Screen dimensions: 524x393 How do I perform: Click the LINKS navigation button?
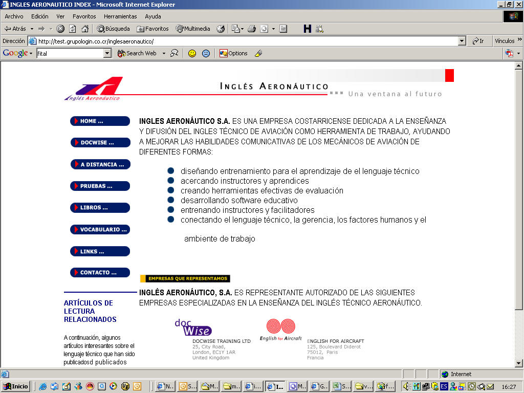tap(100, 251)
